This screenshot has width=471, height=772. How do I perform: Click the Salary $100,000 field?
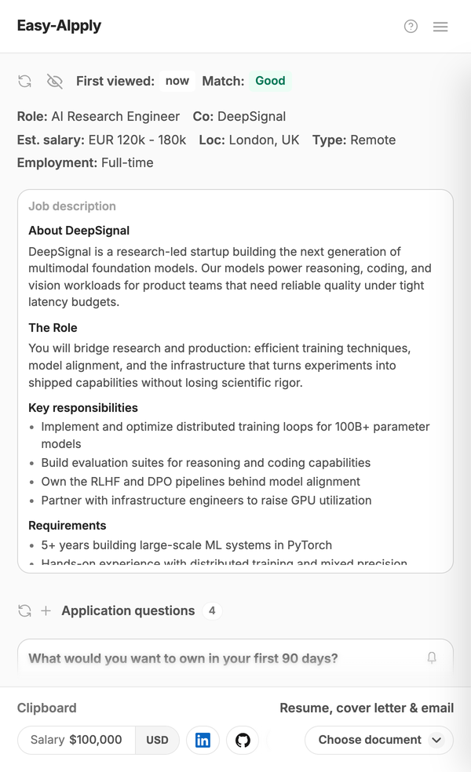[76, 740]
